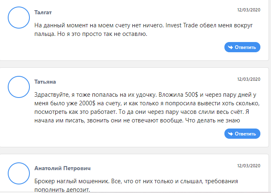This screenshot has width=271, height=193.
Task: Open author name Талгат
Action: tap(43, 12)
